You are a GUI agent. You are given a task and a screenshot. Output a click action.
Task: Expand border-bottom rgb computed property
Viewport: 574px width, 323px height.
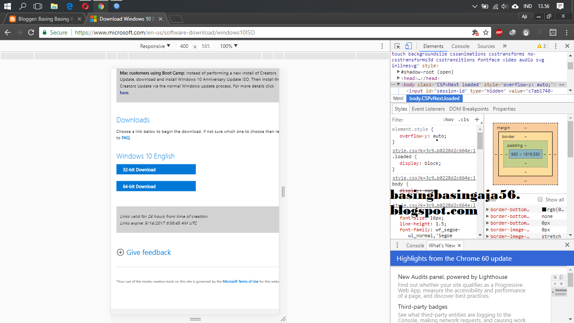[x=487, y=209]
